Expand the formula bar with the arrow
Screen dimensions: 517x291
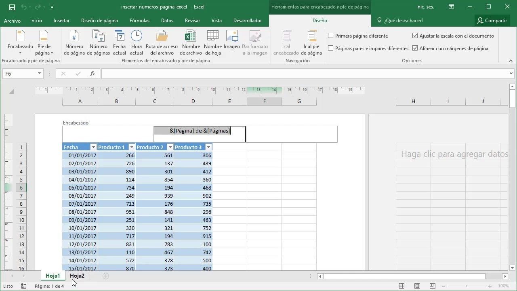[x=511, y=74]
